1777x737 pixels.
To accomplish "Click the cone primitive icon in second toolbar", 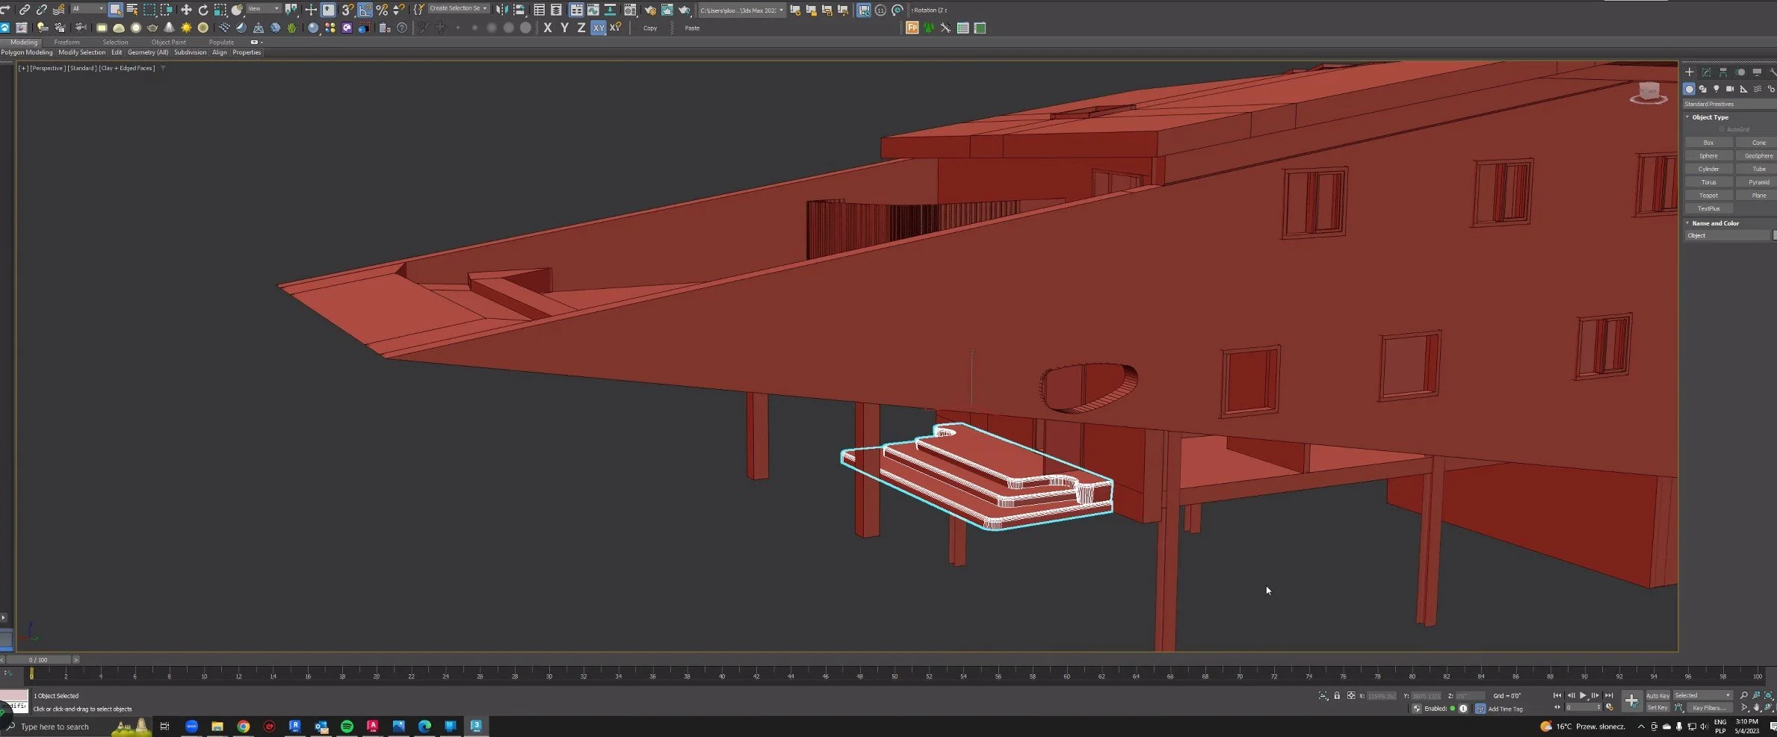I will (x=170, y=28).
